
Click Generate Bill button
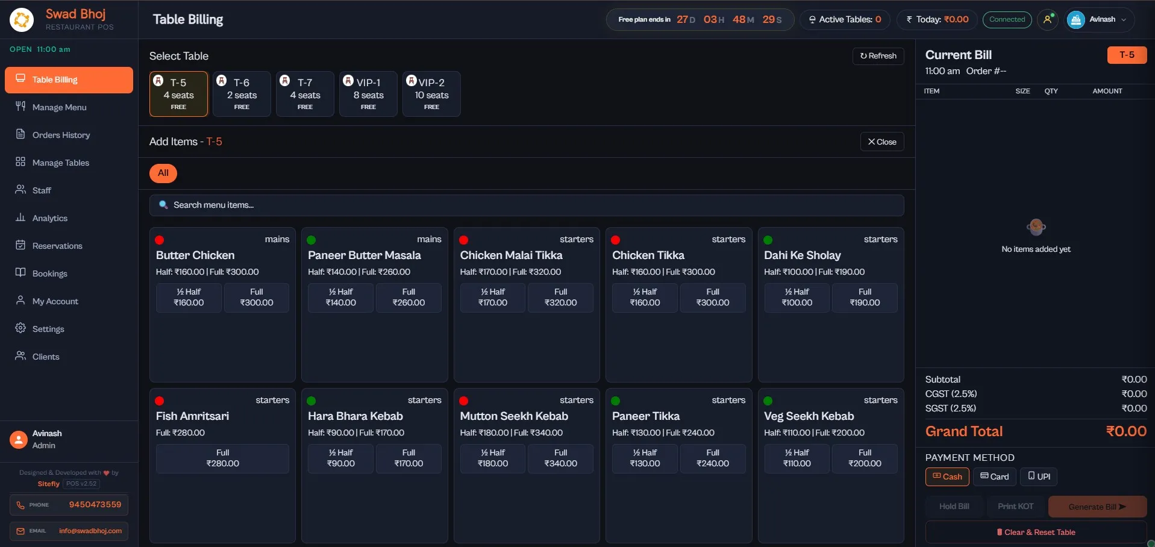pyautogui.click(x=1097, y=507)
